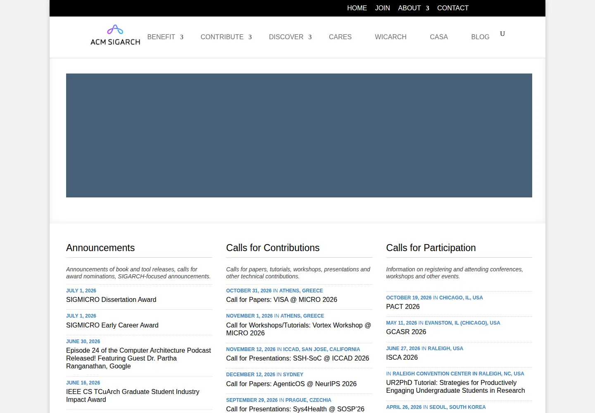Open the CASA menu item
This screenshot has height=413, width=595.
tap(439, 37)
